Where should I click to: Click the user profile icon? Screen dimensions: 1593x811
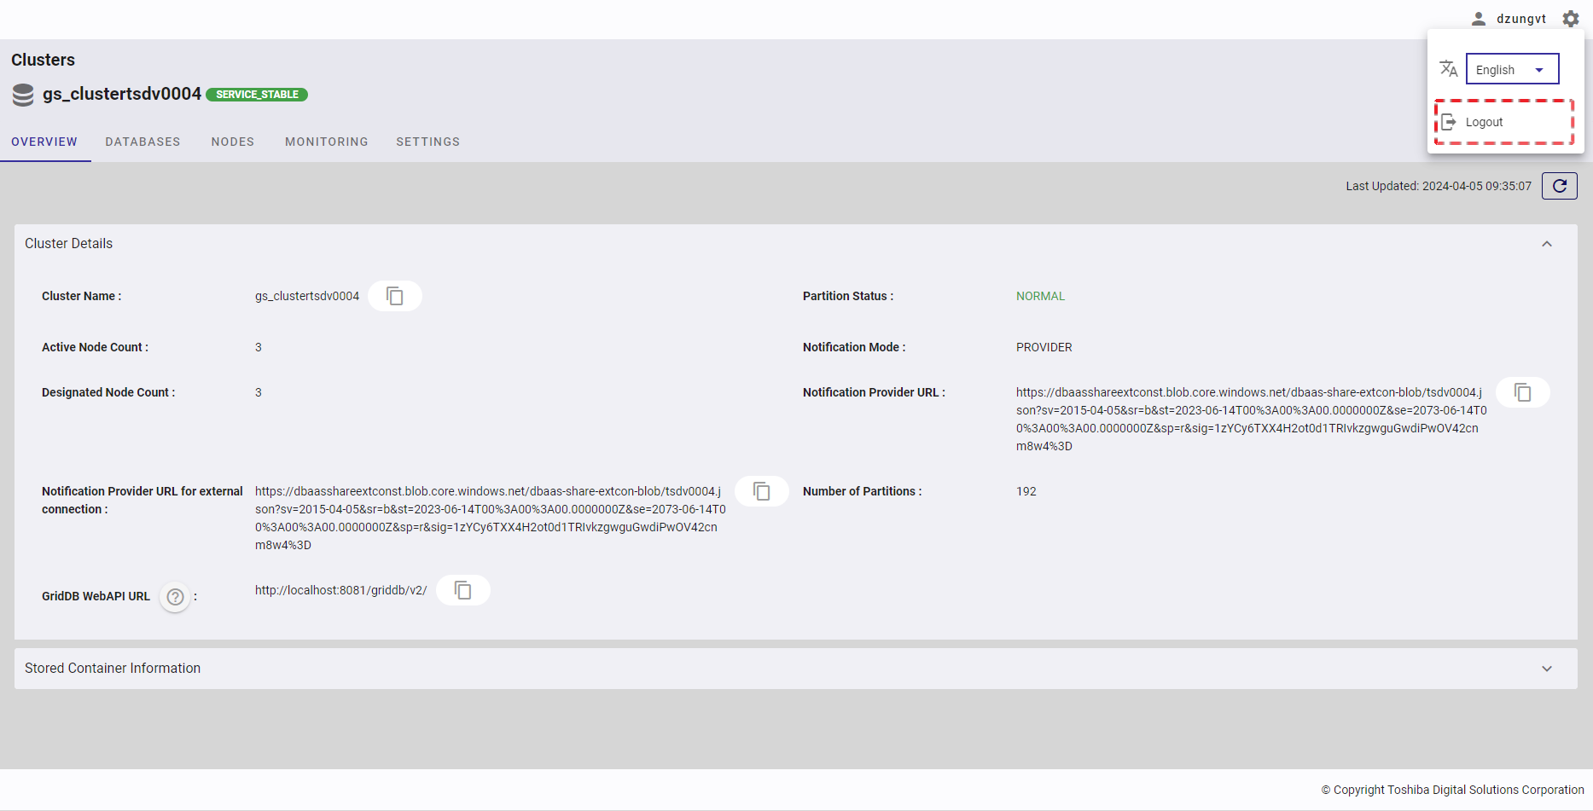(x=1479, y=19)
